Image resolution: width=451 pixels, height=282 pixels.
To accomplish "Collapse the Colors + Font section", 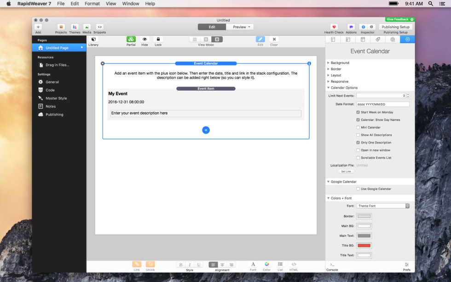I will tap(328, 198).
